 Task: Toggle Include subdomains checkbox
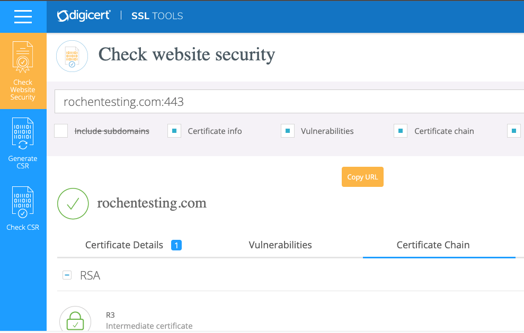(61, 131)
